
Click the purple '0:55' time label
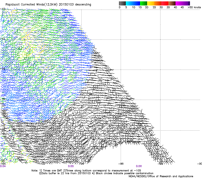click(71, 166)
